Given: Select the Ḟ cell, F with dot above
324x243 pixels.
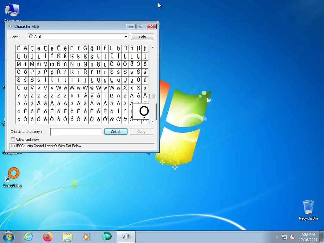Looking at the screenshot, I should point(72,48).
